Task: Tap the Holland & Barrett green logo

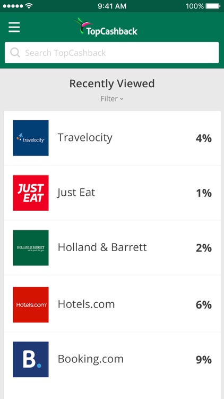Action: coord(31,247)
